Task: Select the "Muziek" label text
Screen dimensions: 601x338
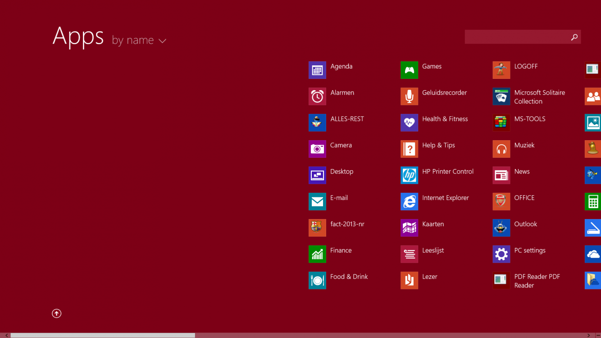Action: 524,145
